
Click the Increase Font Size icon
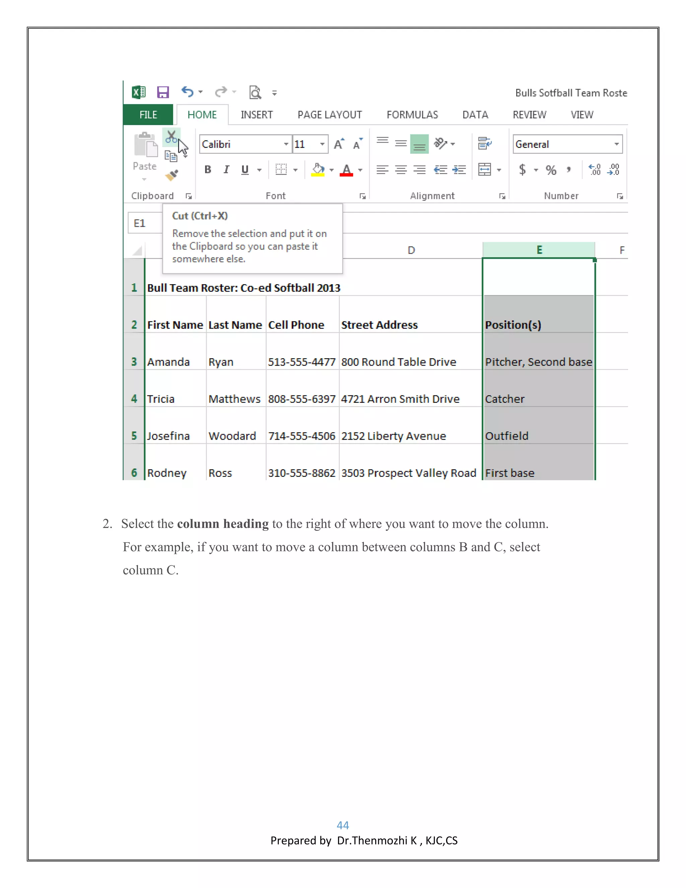coord(339,144)
